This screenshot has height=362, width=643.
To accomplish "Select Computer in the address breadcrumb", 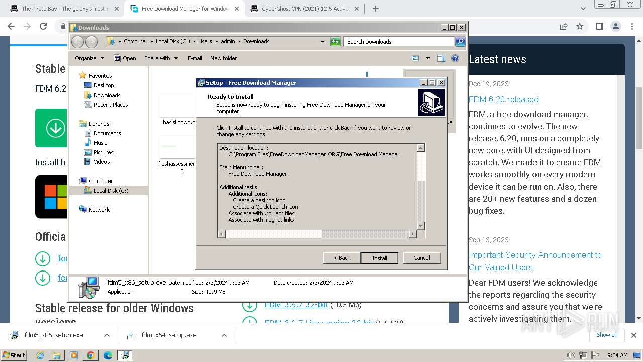I will (x=136, y=41).
